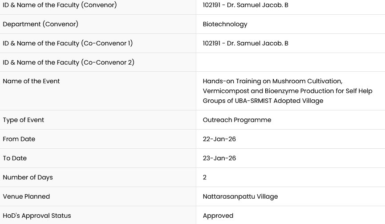Click the Convenor's faculty ID and name value
Screen dimensions: 385x224
(245, 5)
